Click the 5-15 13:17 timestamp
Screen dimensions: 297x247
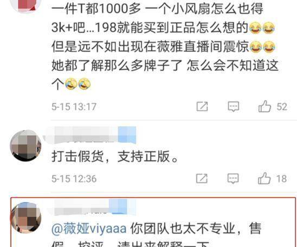coord(74,107)
